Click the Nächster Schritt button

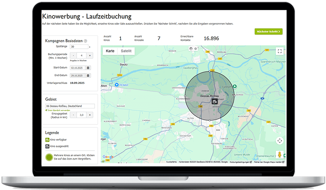click(x=269, y=31)
